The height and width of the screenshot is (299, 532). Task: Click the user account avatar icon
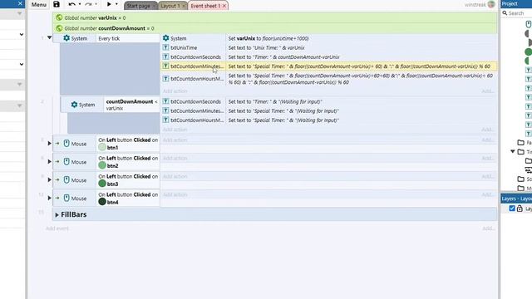point(491,4)
